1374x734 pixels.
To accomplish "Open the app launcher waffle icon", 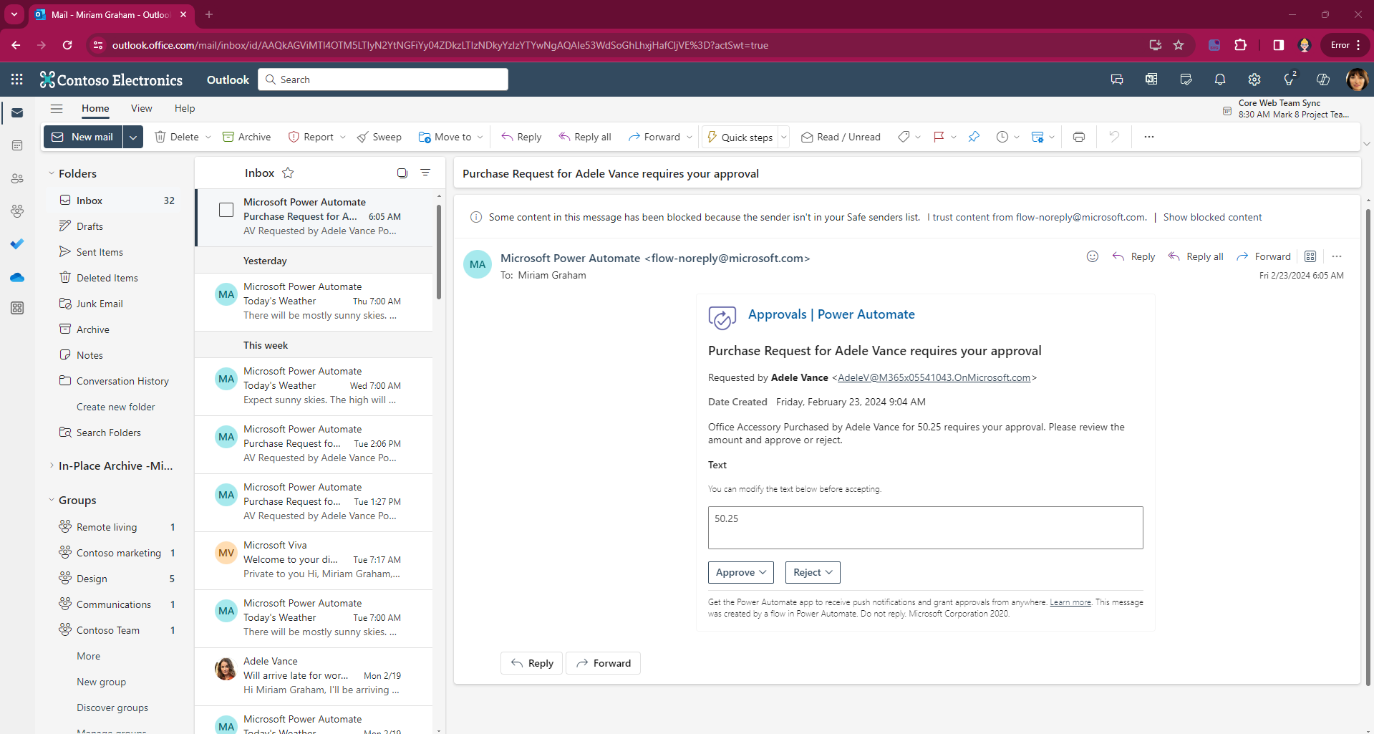I will (x=17, y=79).
